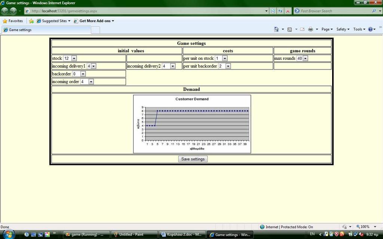The image size is (383, 239).
Task: Open the Home button dropdown arrow
Action: [283, 29]
